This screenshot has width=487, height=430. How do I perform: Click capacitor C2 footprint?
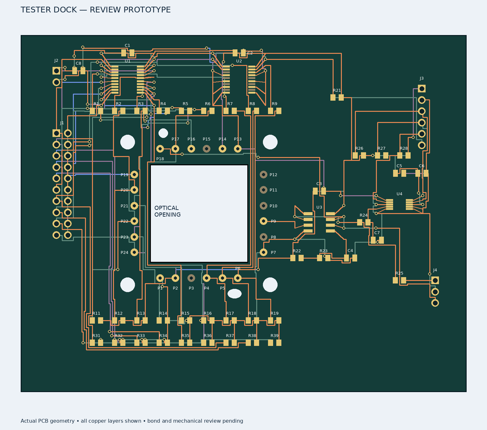tap(239, 53)
